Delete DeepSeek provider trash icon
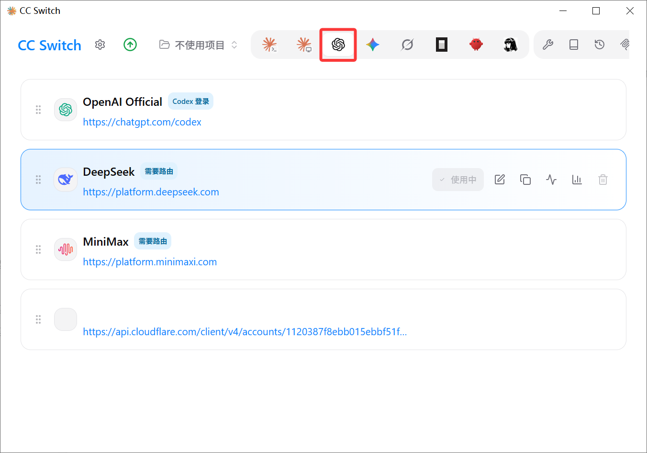The height and width of the screenshot is (453, 647). pyautogui.click(x=603, y=180)
